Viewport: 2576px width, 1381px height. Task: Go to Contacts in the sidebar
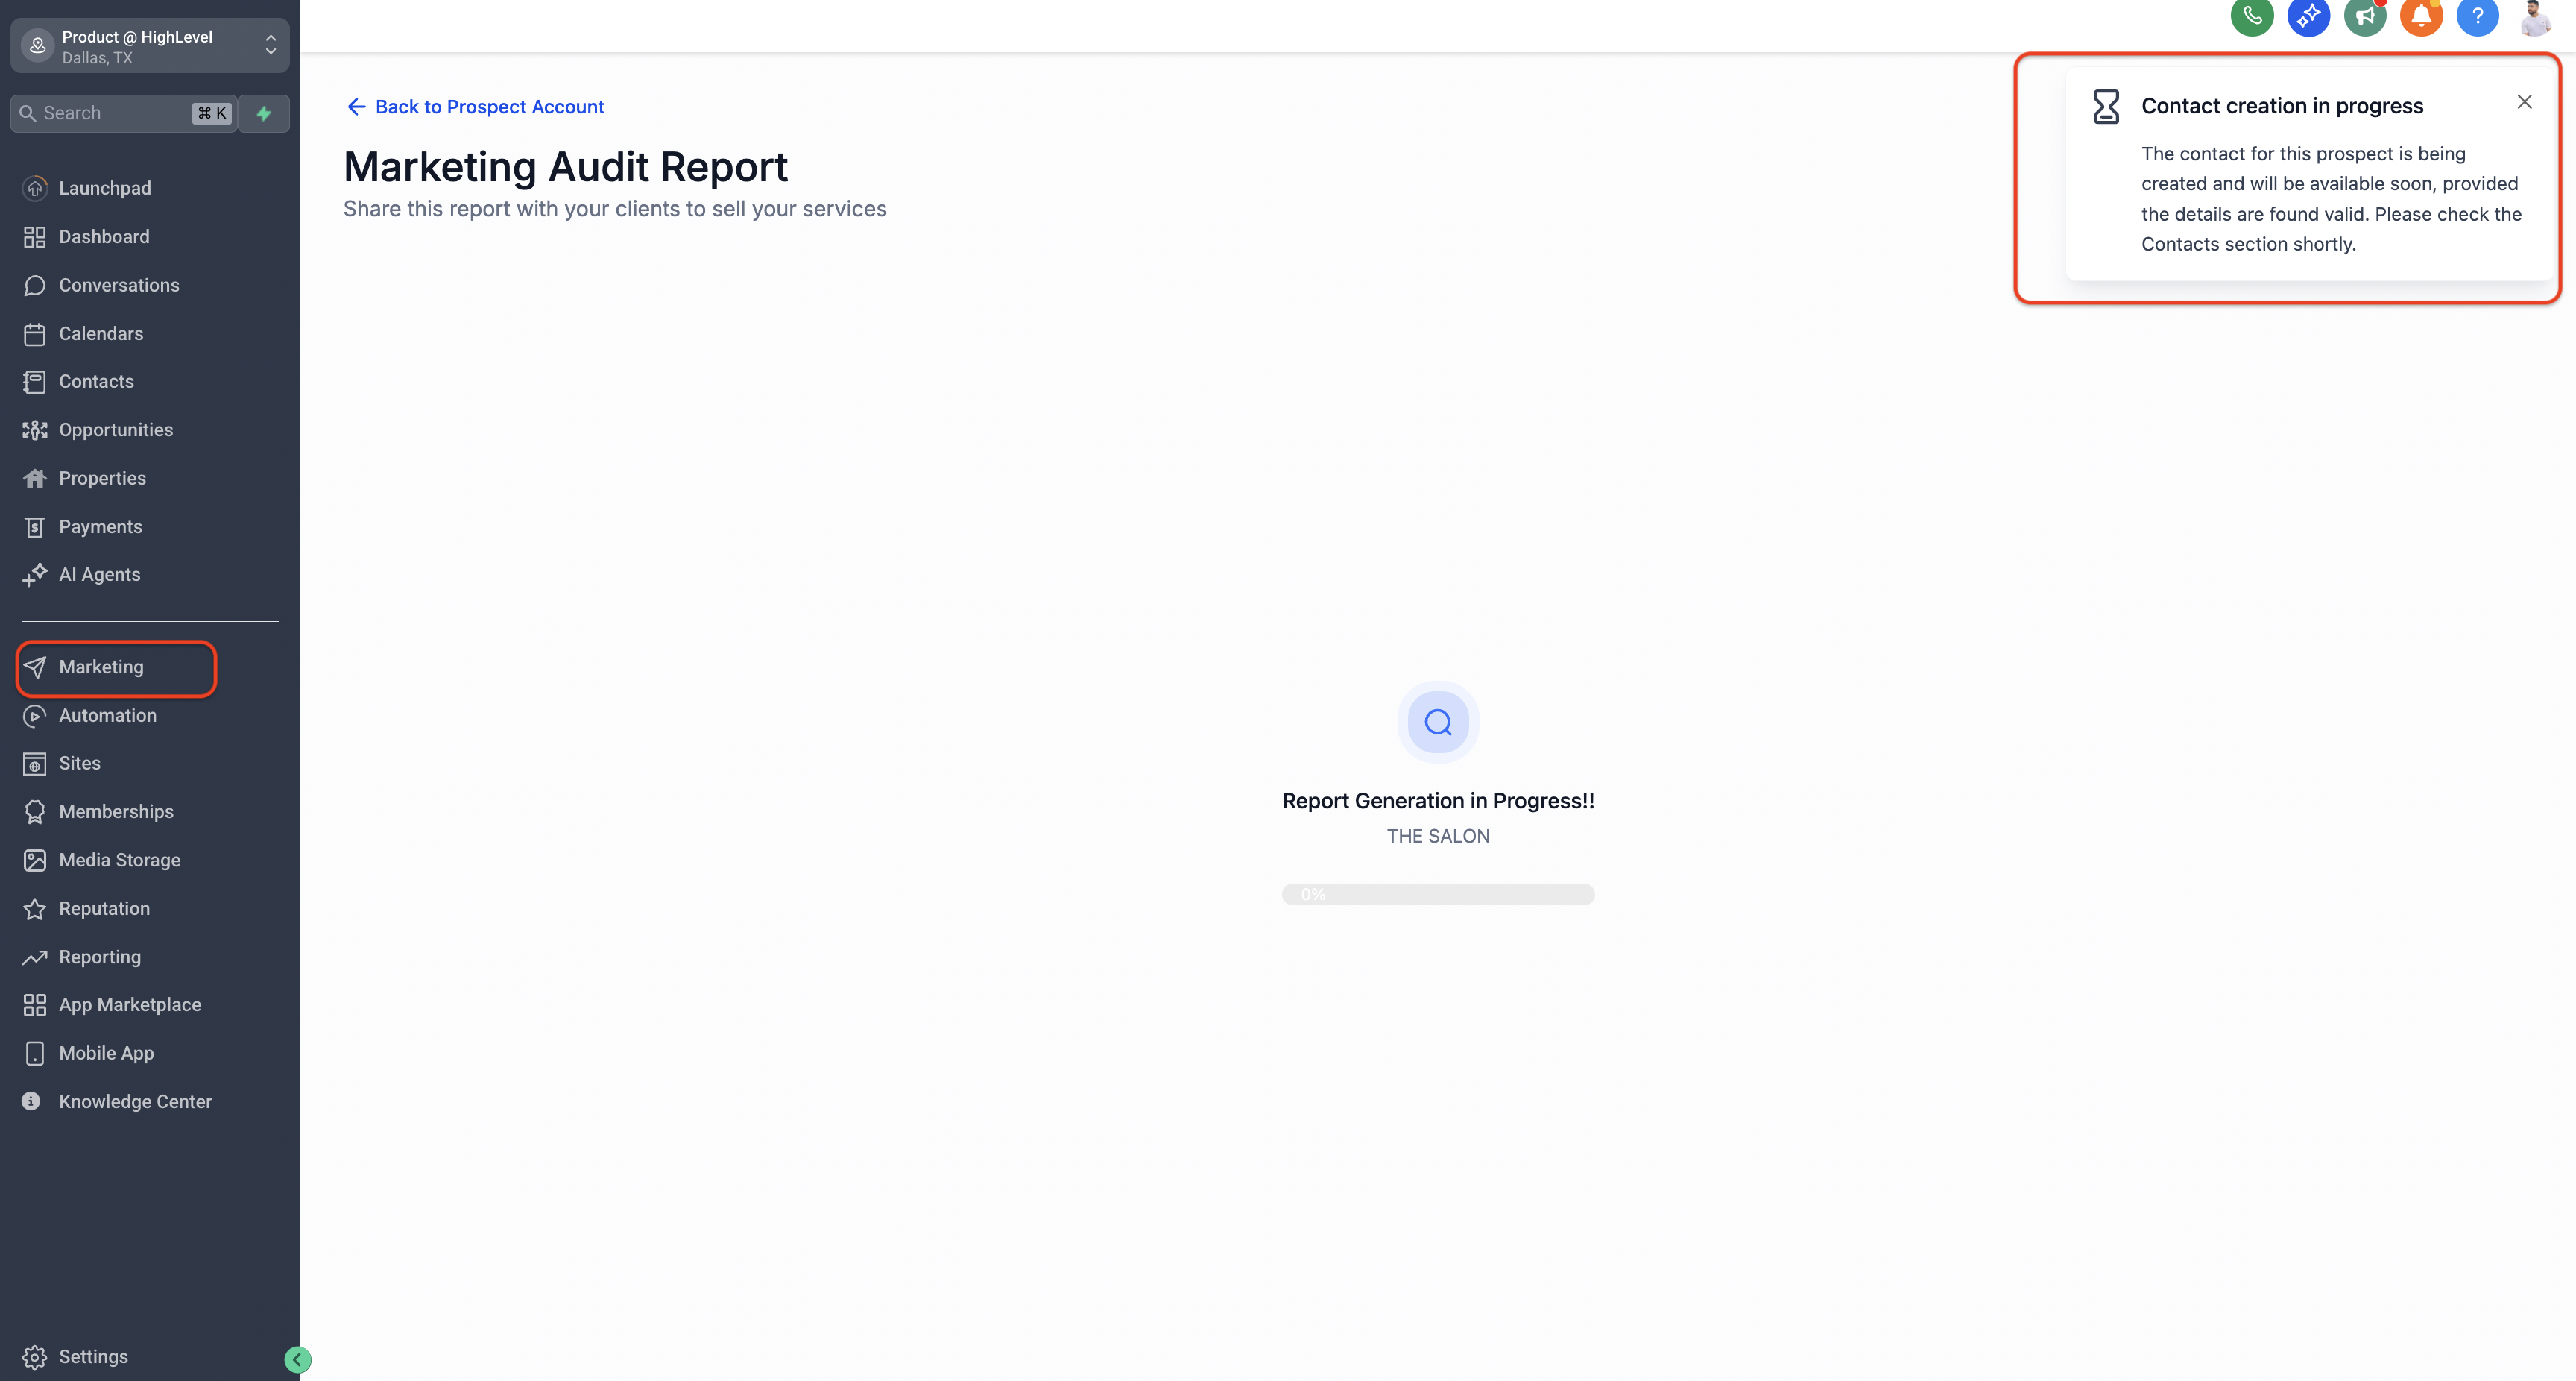pos(96,381)
